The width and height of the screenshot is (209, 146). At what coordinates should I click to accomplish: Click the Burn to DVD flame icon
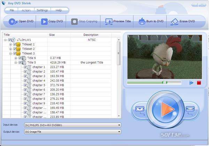tap(142, 22)
